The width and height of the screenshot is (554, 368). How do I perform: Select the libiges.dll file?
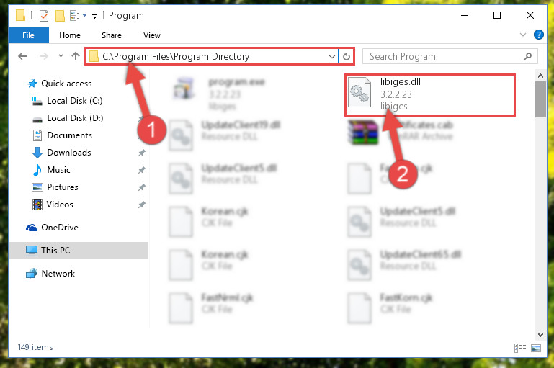click(x=430, y=94)
